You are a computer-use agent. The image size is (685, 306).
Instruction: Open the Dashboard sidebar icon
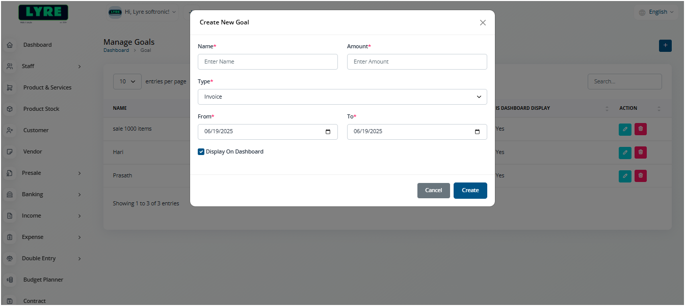click(x=10, y=45)
